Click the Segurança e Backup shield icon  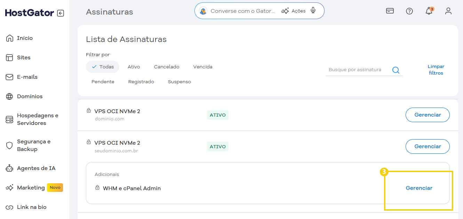tap(9, 146)
